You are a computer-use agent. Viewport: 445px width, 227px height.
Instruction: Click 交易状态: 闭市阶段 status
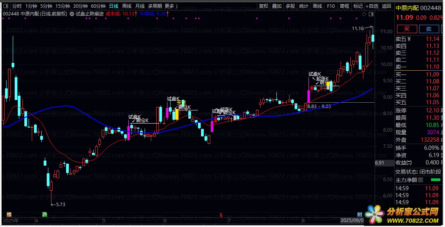point(418,172)
